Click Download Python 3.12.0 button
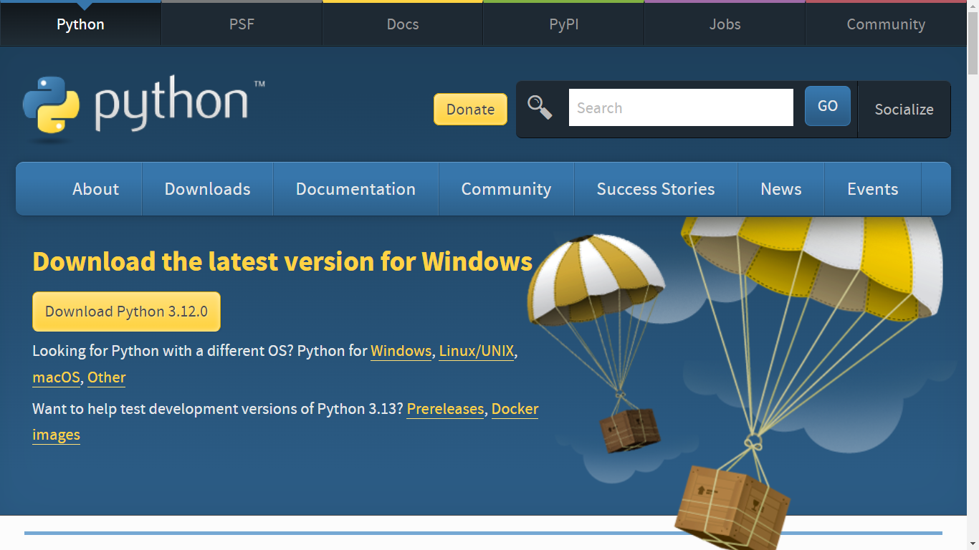The image size is (979, 550). 126,312
